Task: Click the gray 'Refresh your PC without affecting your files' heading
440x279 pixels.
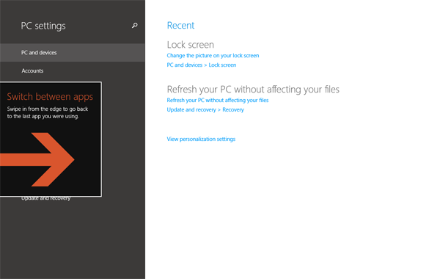Action: [x=253, y=90]
